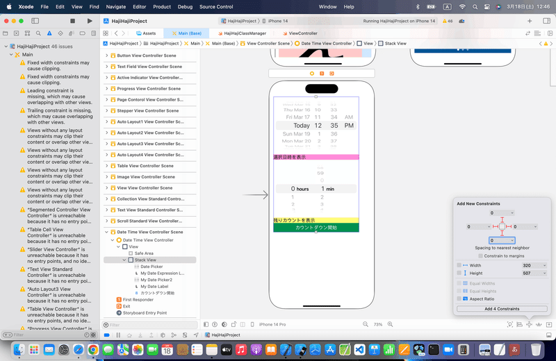Screen dimensions: 556x361
Task: Toggle the bottom spacing constraint strut
Action: (502, 233)
